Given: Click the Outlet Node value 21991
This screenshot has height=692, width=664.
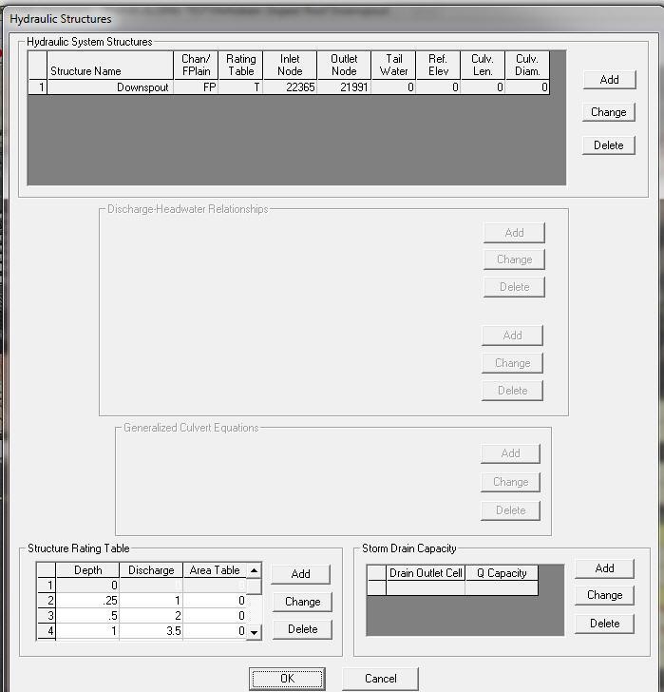Looking at the screenshot, I should point(344,87).
